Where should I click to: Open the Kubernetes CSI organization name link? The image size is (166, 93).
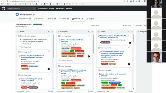tap(27, 14)
